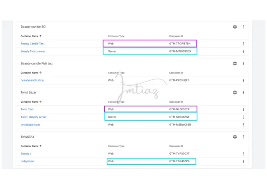This screenshot has height=188, width=267.
Task: Click the Beauty candle BD account title
Action: point(33,27)
